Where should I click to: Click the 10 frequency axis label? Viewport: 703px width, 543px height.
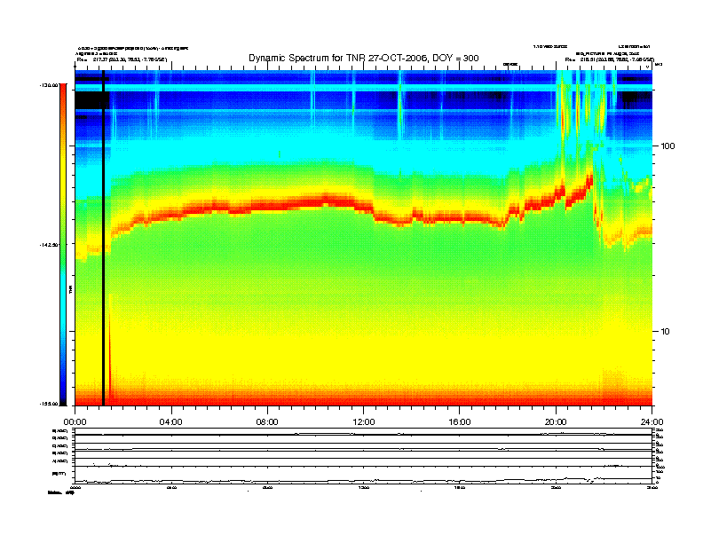(666, 332)
